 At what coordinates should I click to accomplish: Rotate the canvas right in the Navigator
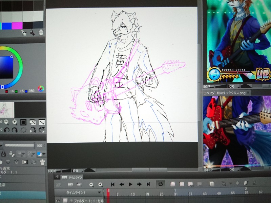(15, 130)
